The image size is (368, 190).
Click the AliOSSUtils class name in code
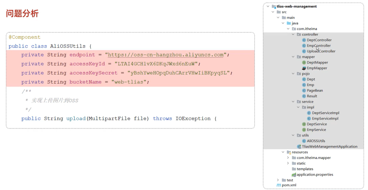(68, 46)
